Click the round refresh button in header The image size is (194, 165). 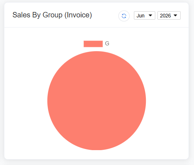coord(124,16)
